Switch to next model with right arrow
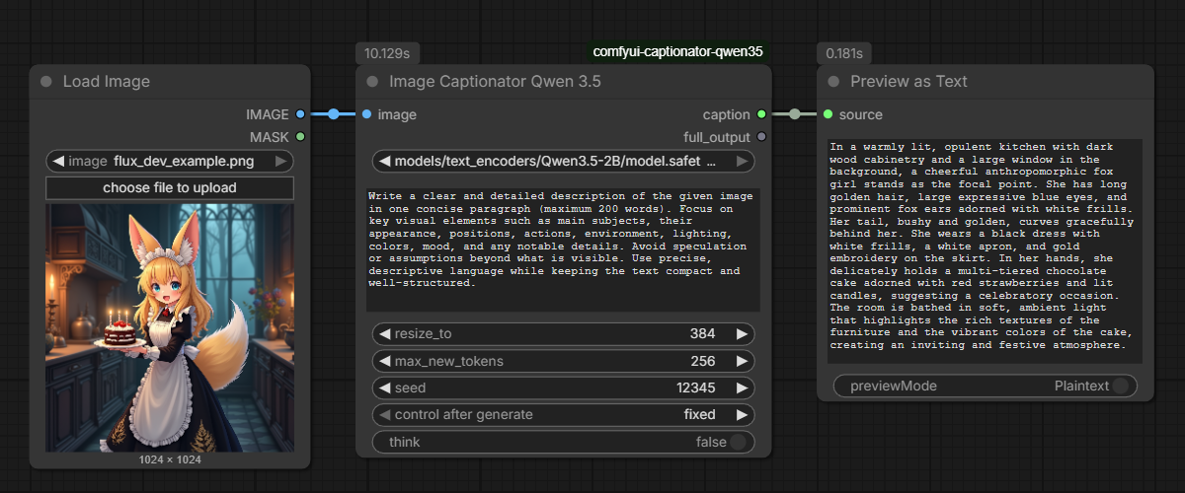 [x=743, y=161]
